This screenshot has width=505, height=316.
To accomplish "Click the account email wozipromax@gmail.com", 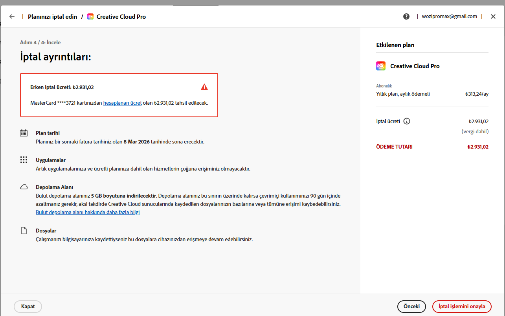I will [x=450, y=16].
